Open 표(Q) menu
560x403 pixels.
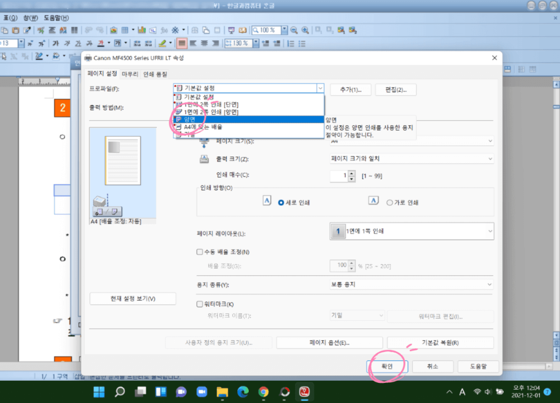click(10, 18)
